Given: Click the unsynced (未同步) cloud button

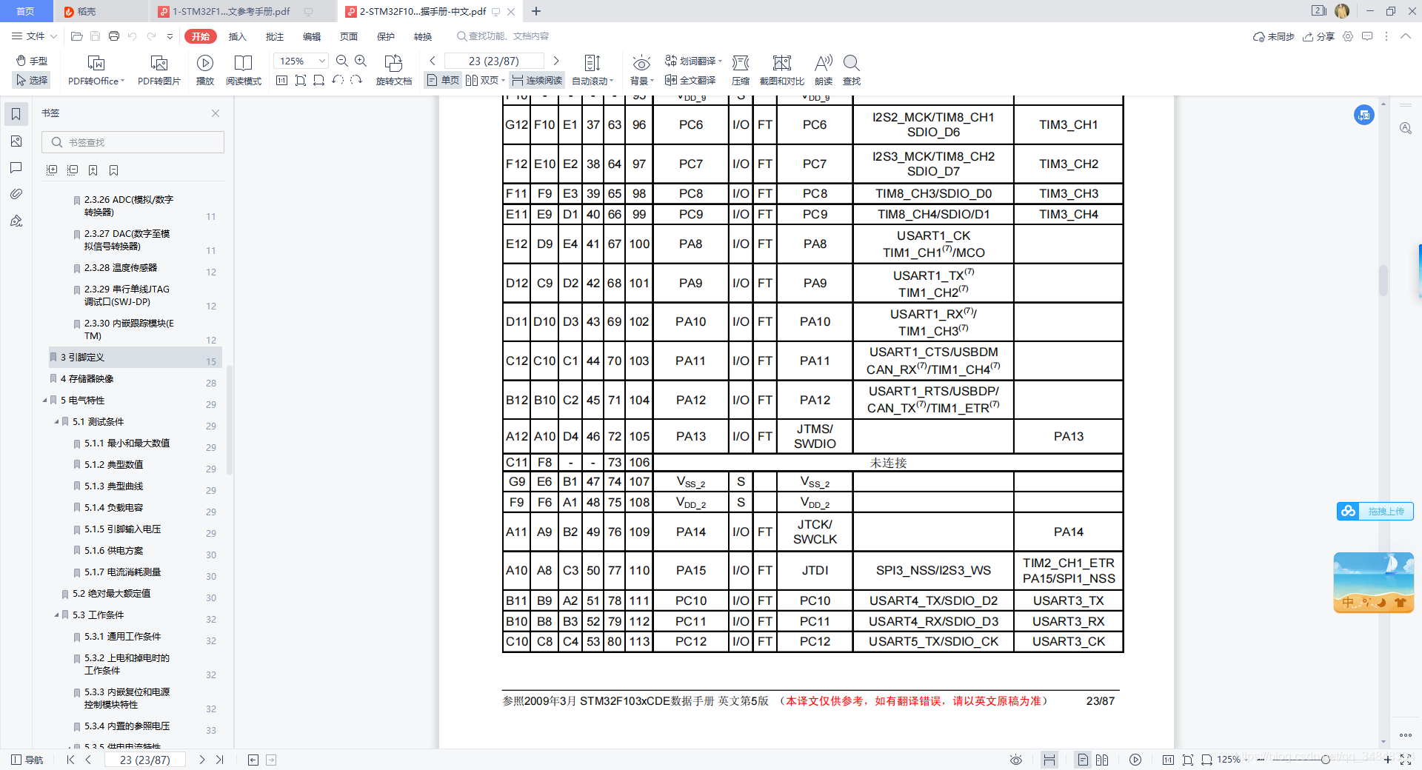Looking at the screenshot, I should (1273, 36).
